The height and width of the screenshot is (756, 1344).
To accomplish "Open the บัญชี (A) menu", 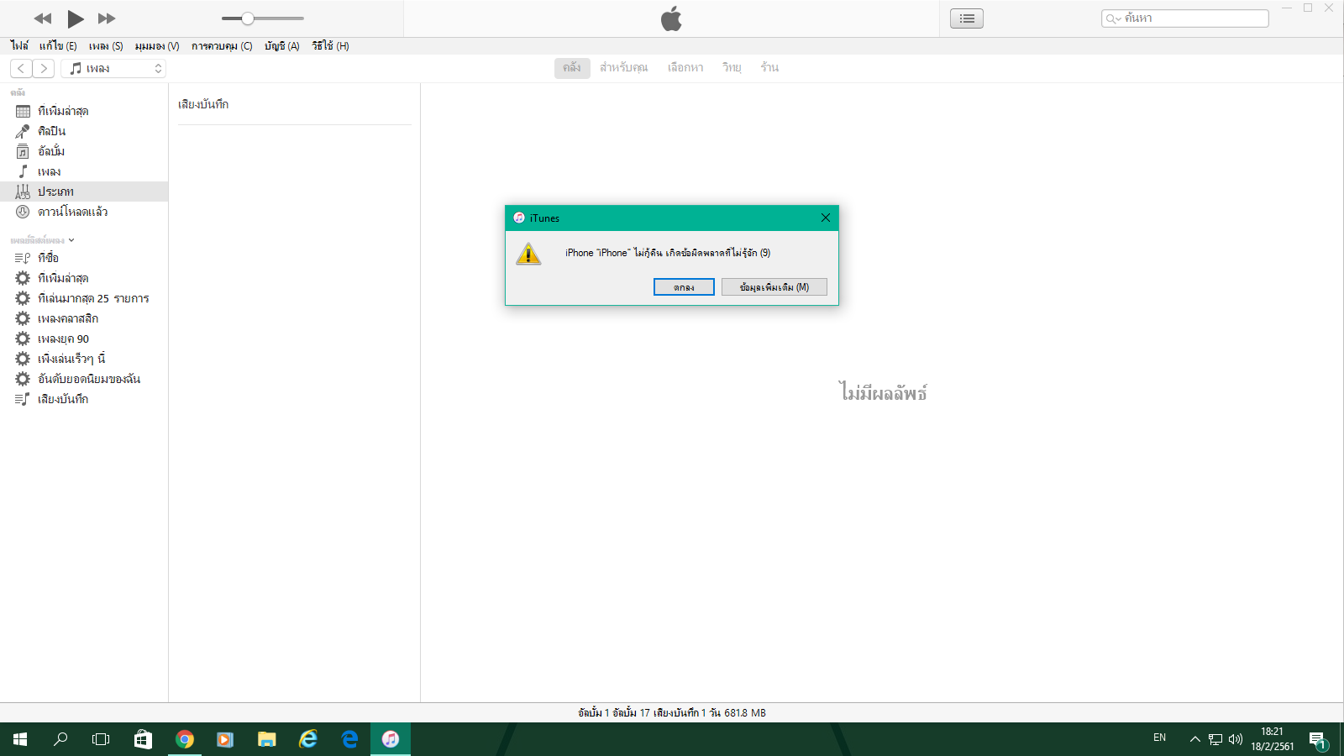I will [282, 46].
